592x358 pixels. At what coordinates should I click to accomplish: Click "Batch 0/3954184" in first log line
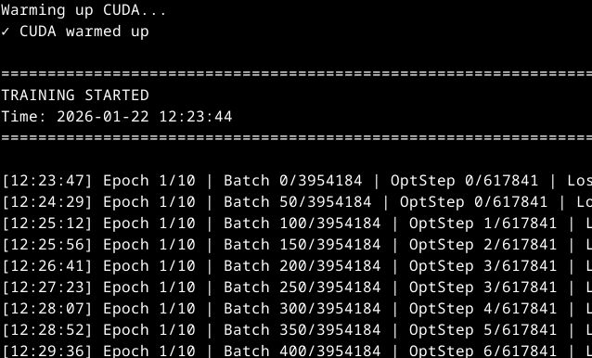point(292,181)
